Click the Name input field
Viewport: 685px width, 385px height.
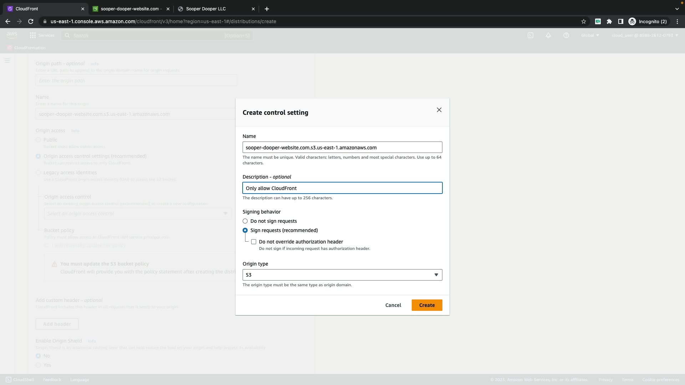tap(342, 148)
